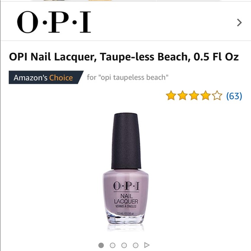Play product video via triangle indicator
This screenshot has width=251, height=251.
click(147, 245)
